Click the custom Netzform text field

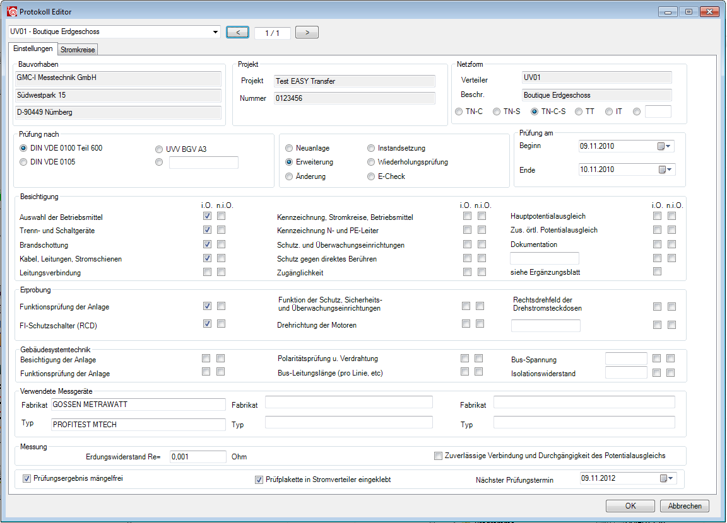tap(658, 112)
